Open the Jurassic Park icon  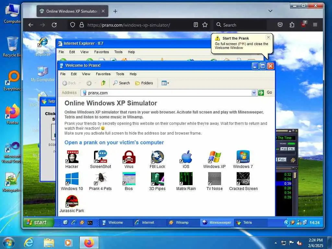point(72,204)
